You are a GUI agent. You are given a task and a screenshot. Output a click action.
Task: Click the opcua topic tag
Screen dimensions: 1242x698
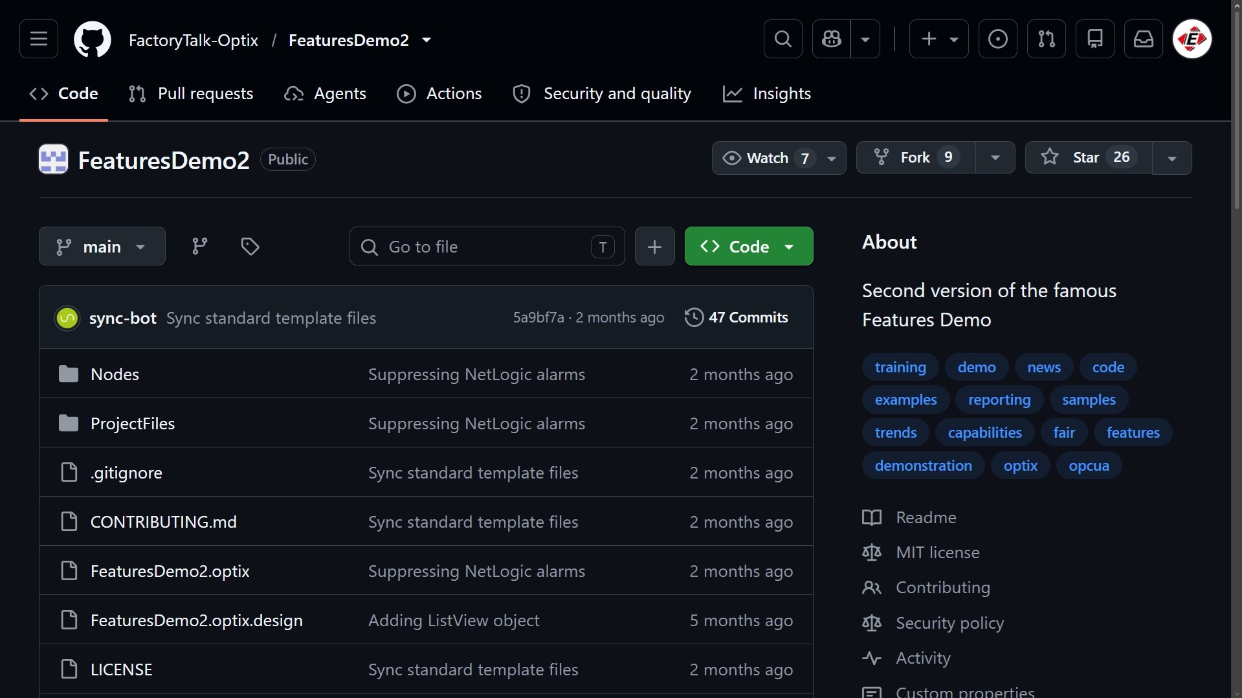(x=1089, y=466)
